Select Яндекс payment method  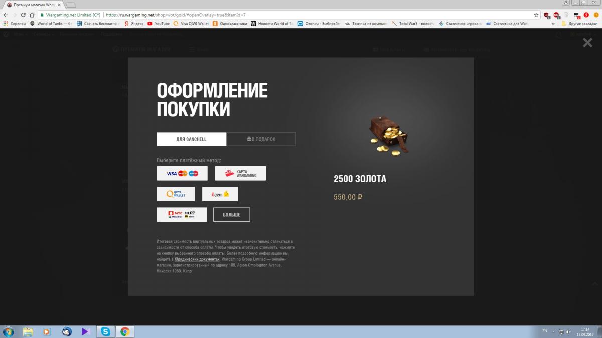(x=220, y=194)
